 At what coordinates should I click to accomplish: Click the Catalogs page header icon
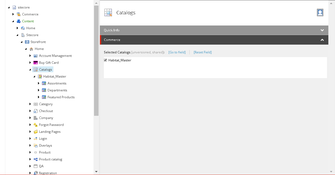(x=108, y=12)
